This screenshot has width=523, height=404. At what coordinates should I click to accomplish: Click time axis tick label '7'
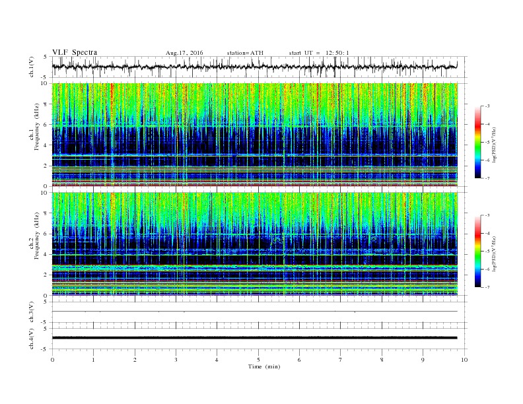[x=341, y=360]
